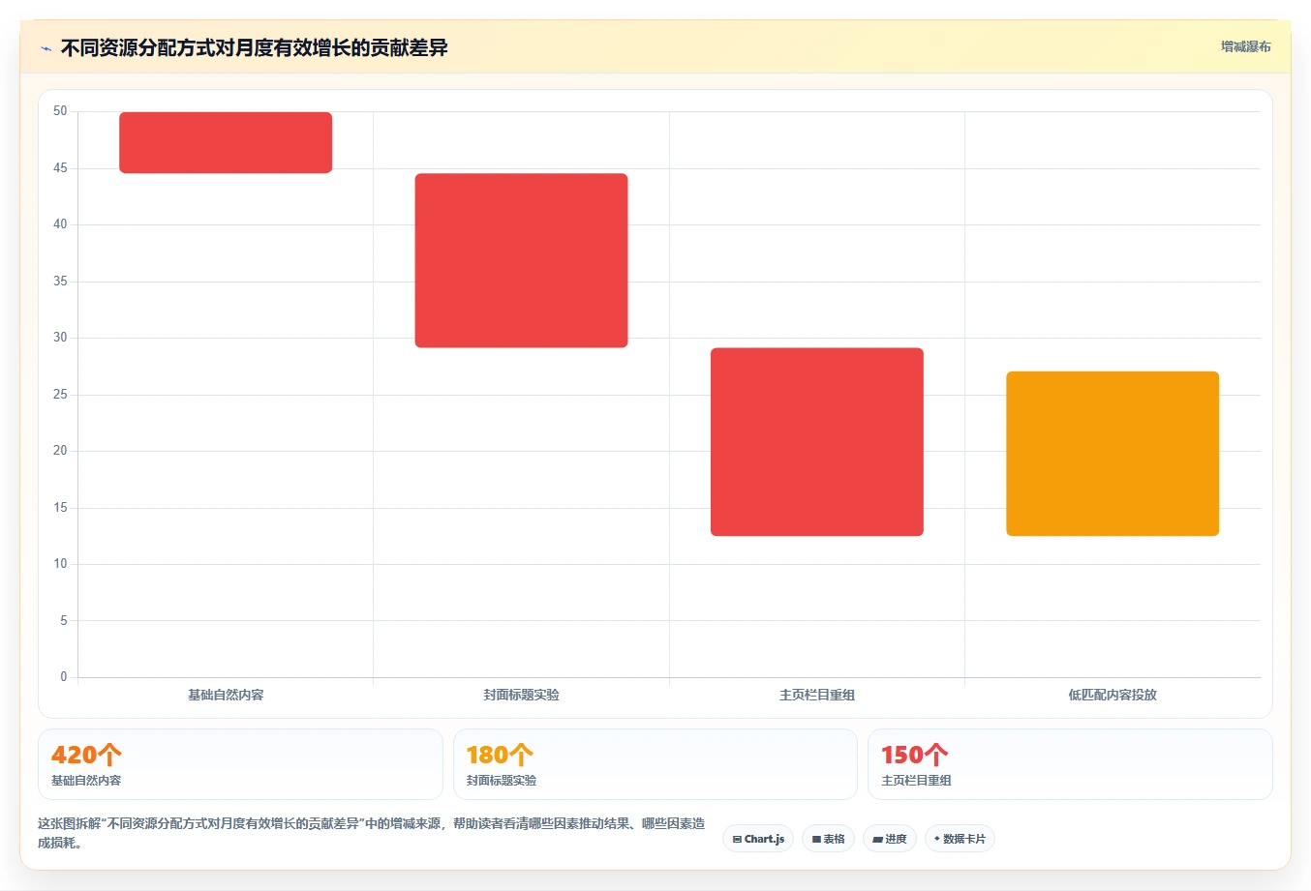This screenshot has height=891, width=1311.
Task: Click y-axis value 10
Action: (60, 564)
